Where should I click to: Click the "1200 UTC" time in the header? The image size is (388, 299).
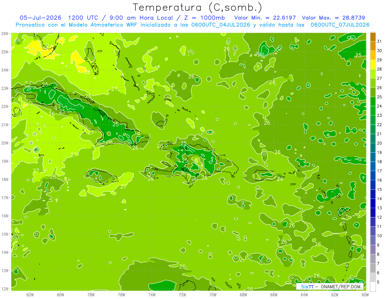(84, 18)
